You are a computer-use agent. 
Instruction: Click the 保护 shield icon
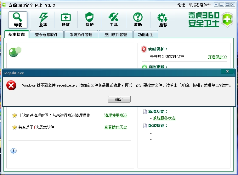(89, 19)
